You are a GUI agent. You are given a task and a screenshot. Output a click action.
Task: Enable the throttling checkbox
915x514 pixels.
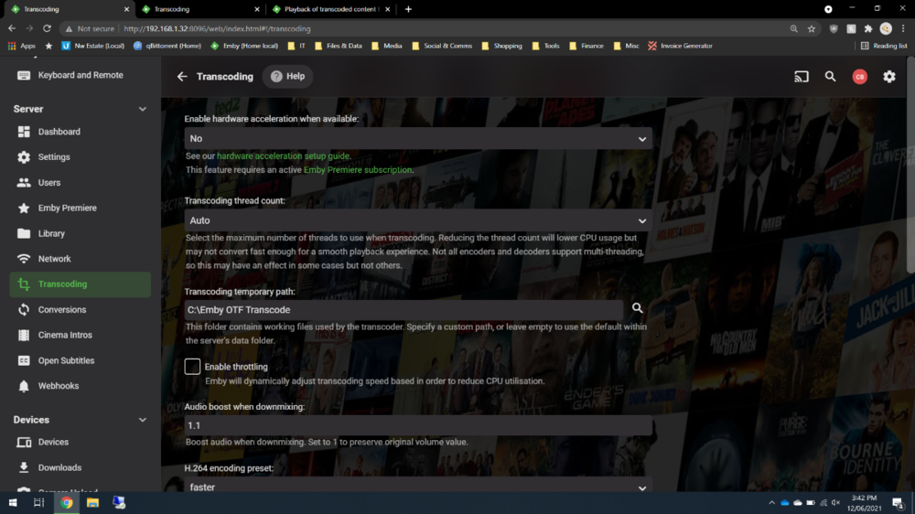[192, 367]
